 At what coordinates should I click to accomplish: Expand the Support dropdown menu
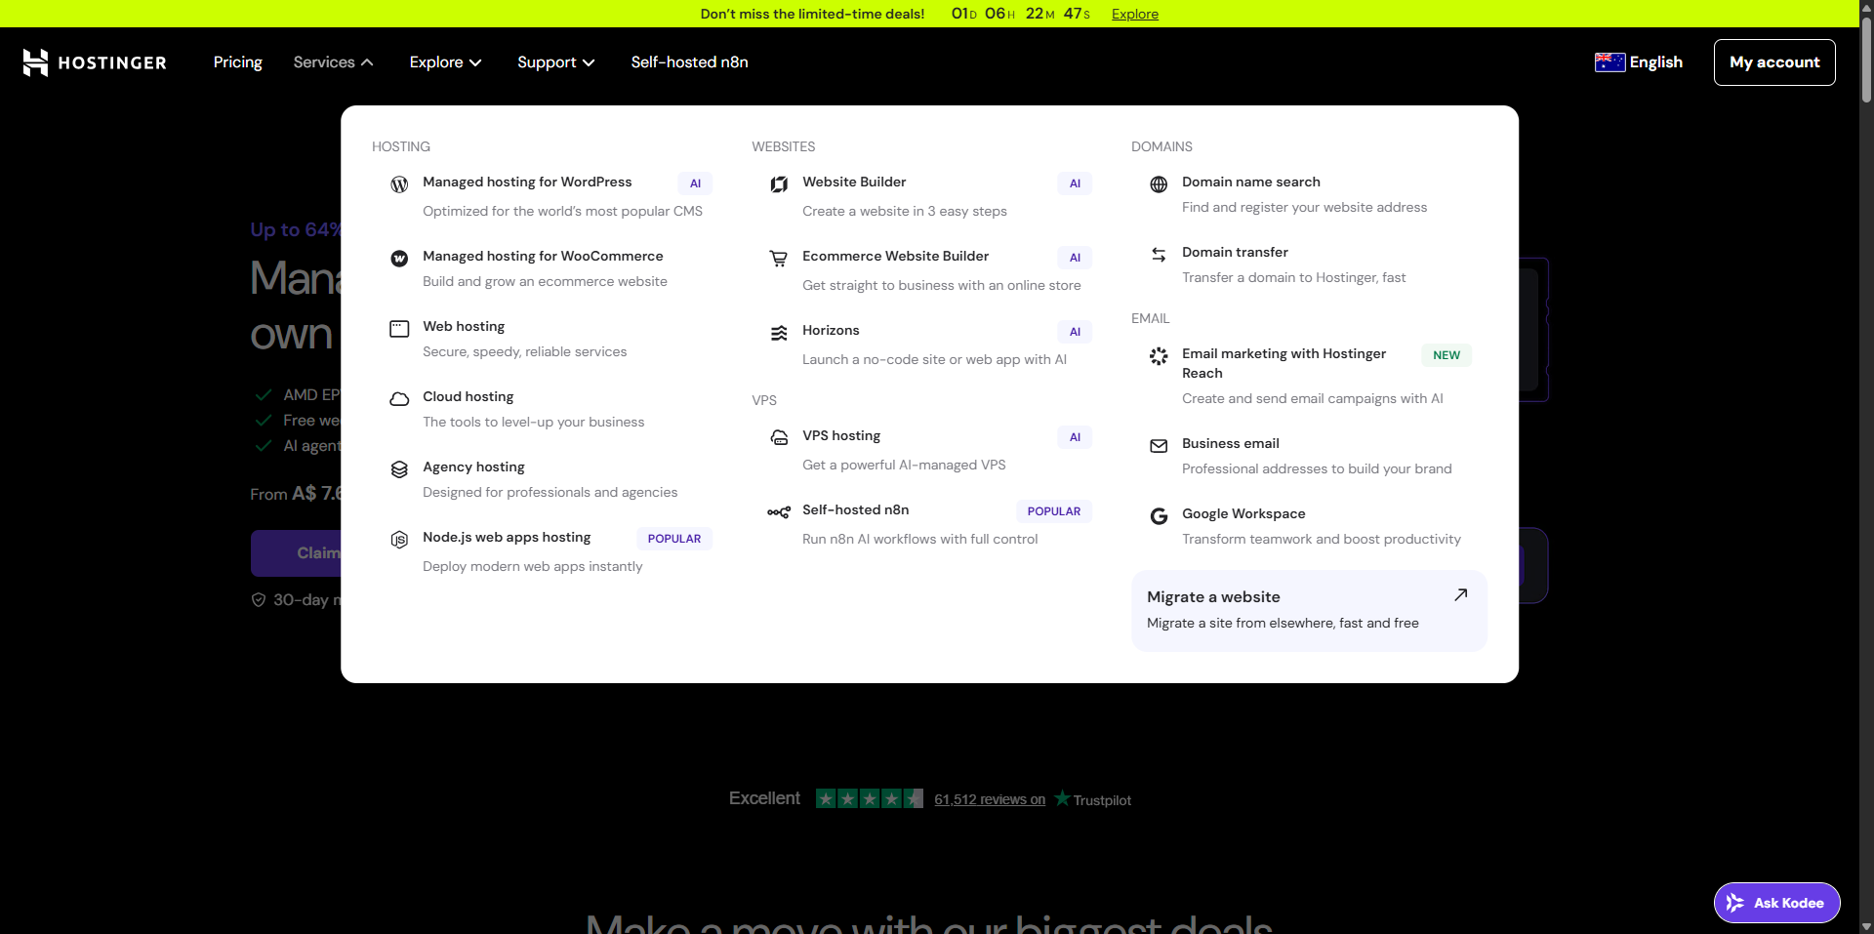(555, 62)
